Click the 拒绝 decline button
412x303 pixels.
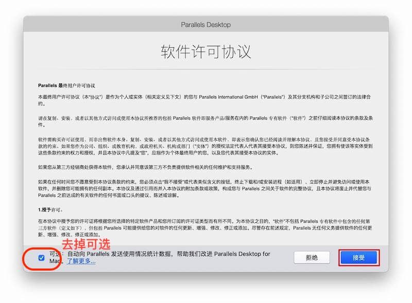click(312, 258)
